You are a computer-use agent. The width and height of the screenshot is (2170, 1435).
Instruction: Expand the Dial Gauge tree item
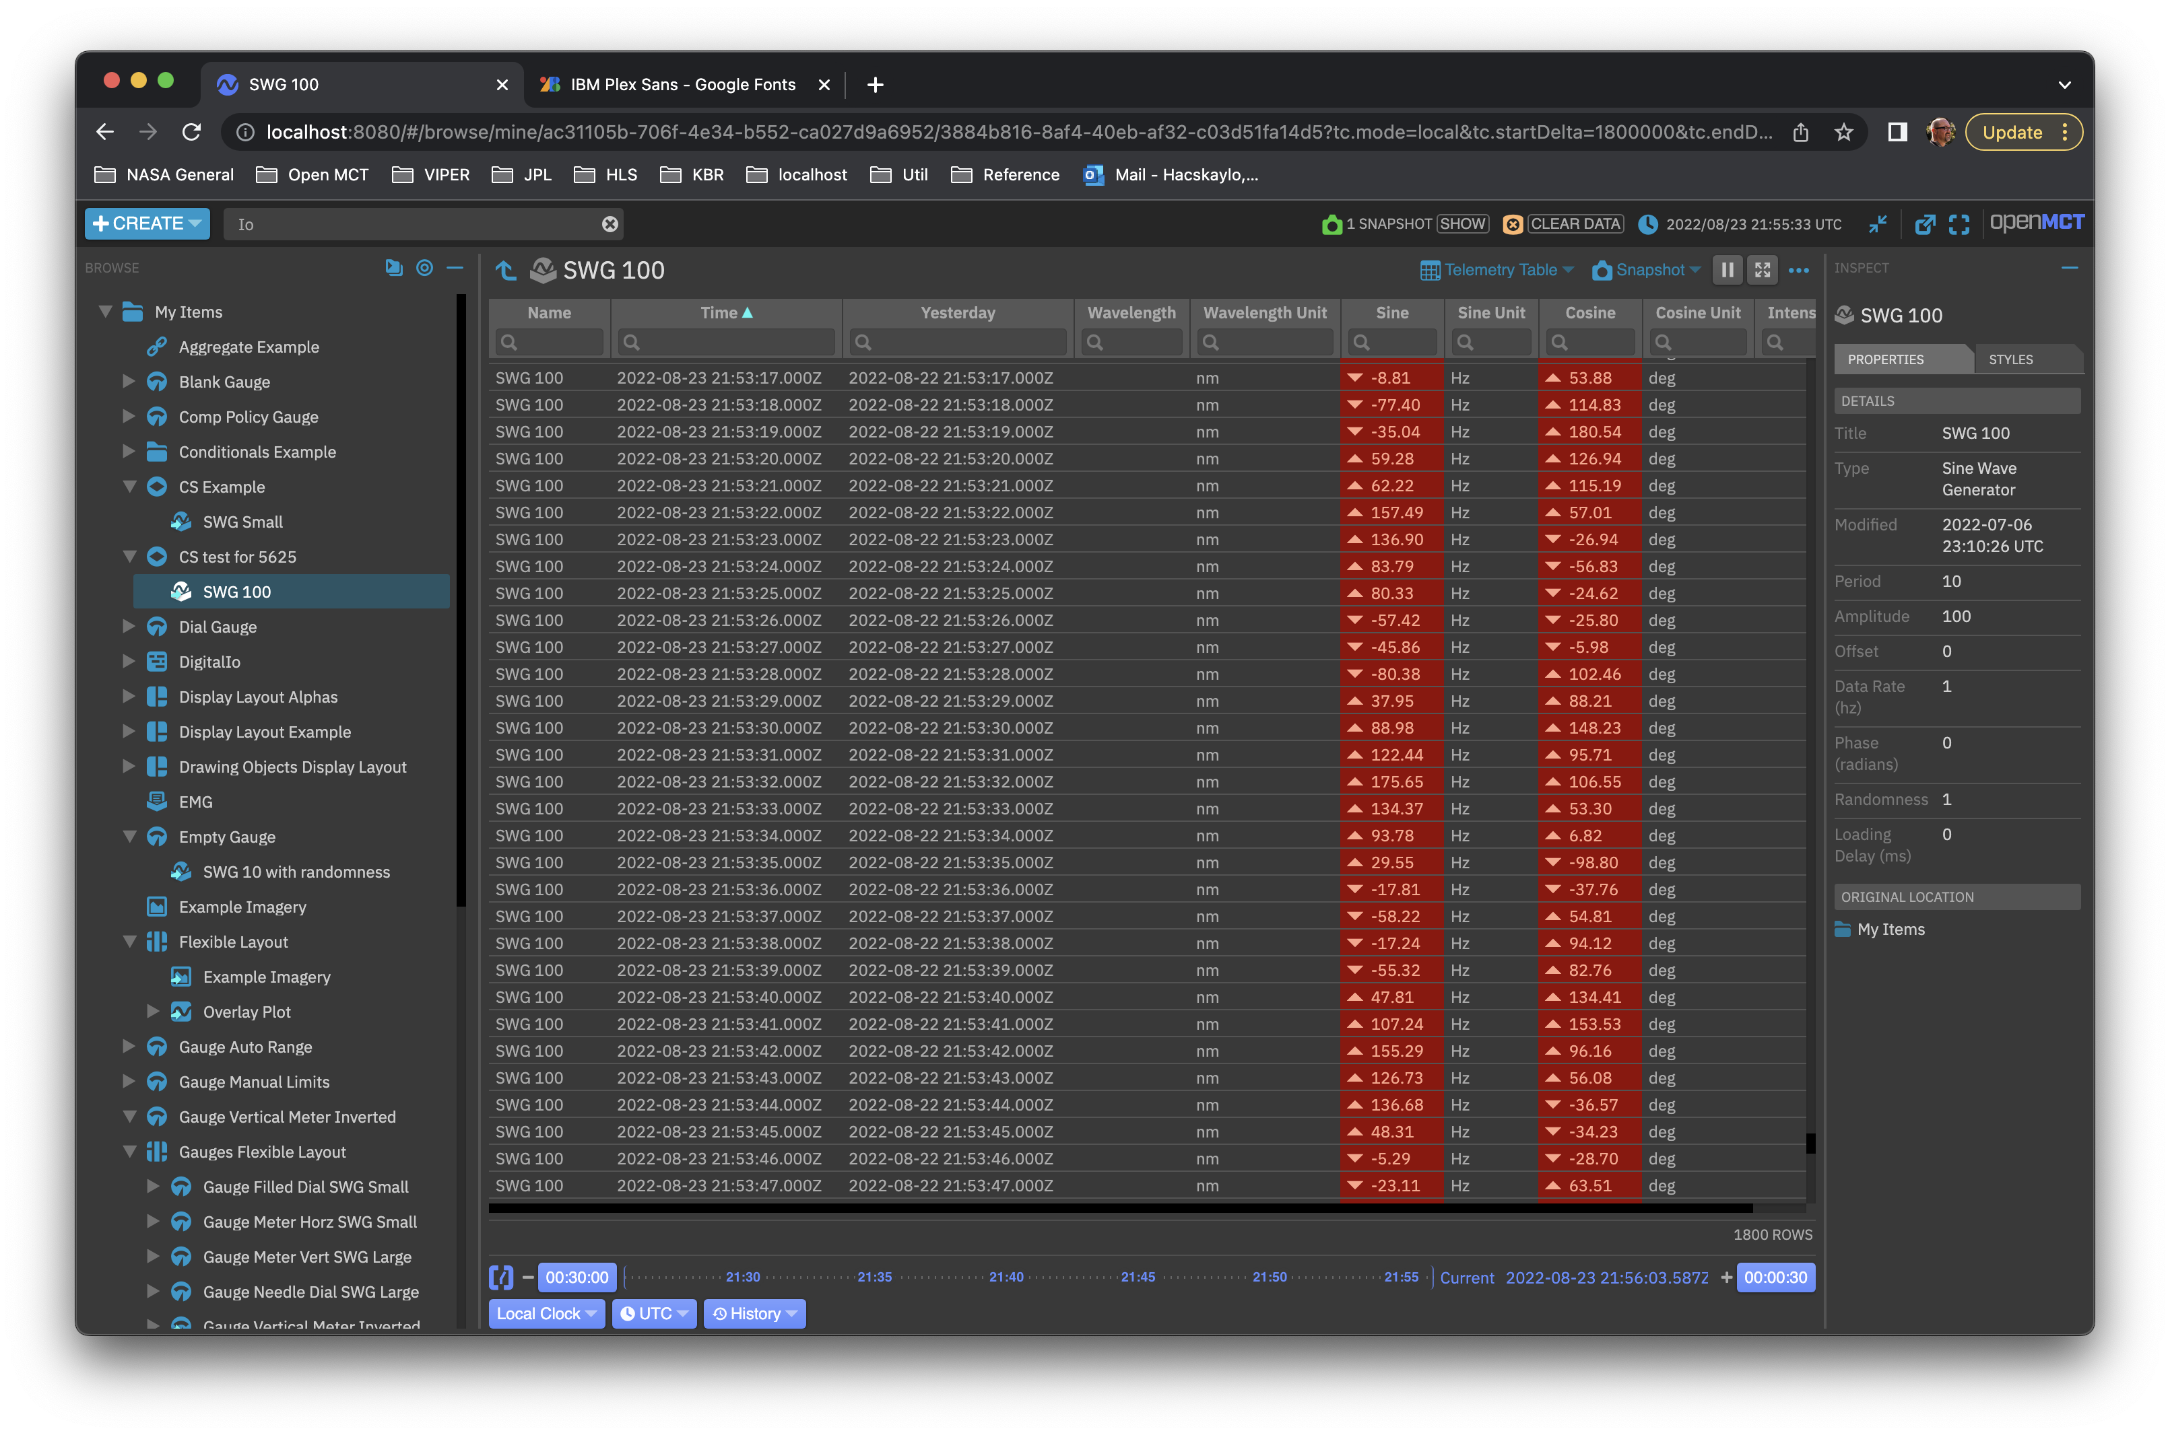pyautogui.click(x=128, y=626)
